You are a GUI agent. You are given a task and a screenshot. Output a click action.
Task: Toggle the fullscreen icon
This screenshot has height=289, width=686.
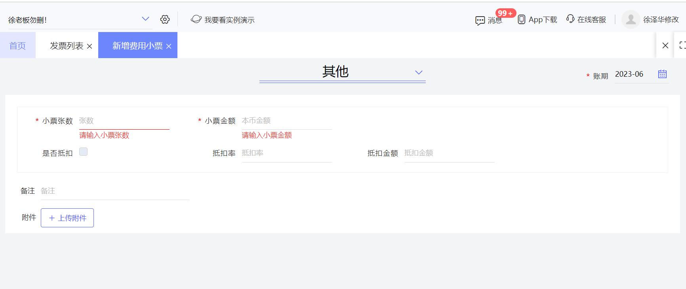[x=682, y=45]
